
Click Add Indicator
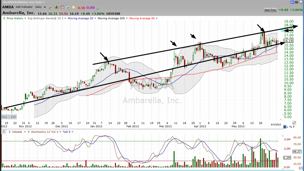24,7
